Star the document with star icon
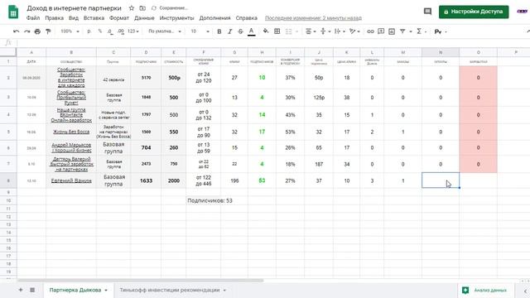This screenshot has height=298, width=530. [x=132, y=7]
